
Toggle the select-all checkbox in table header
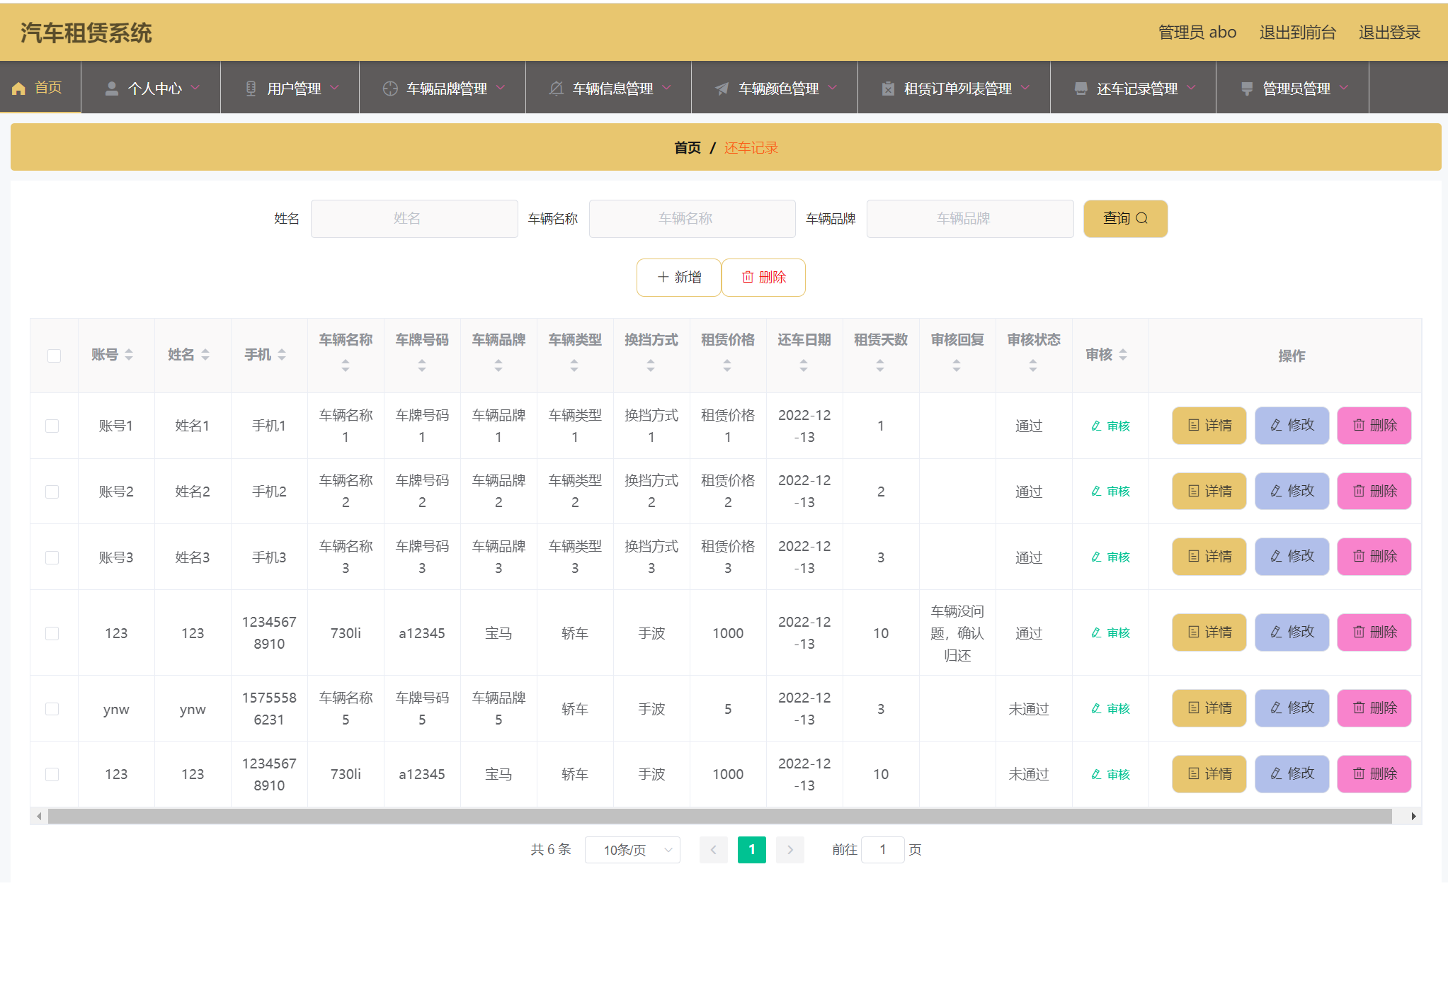tap(54, 356)
